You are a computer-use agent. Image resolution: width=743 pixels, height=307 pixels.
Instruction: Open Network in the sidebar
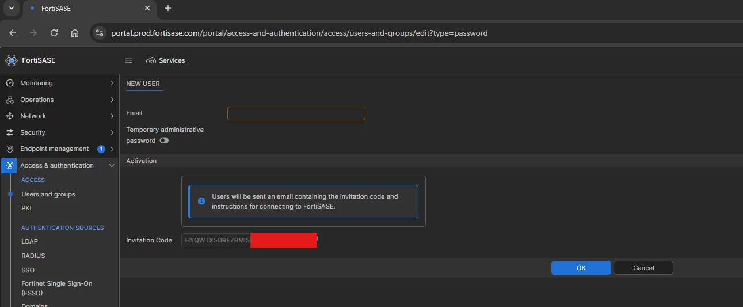click(x=59, y=116)
